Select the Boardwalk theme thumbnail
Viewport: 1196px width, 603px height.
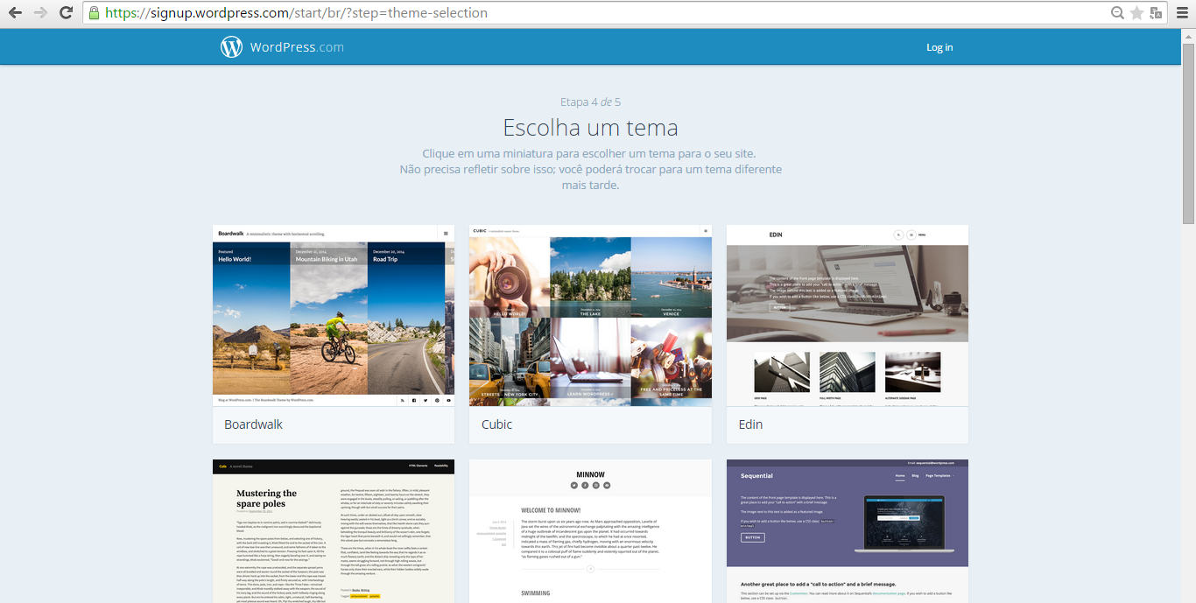334,315
